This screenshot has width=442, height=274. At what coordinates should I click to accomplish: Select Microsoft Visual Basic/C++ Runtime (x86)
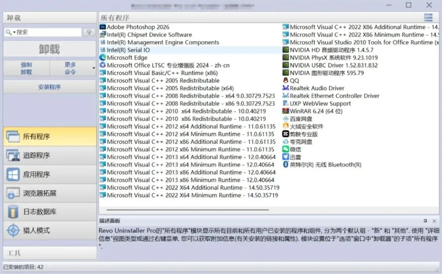point(162,73)
